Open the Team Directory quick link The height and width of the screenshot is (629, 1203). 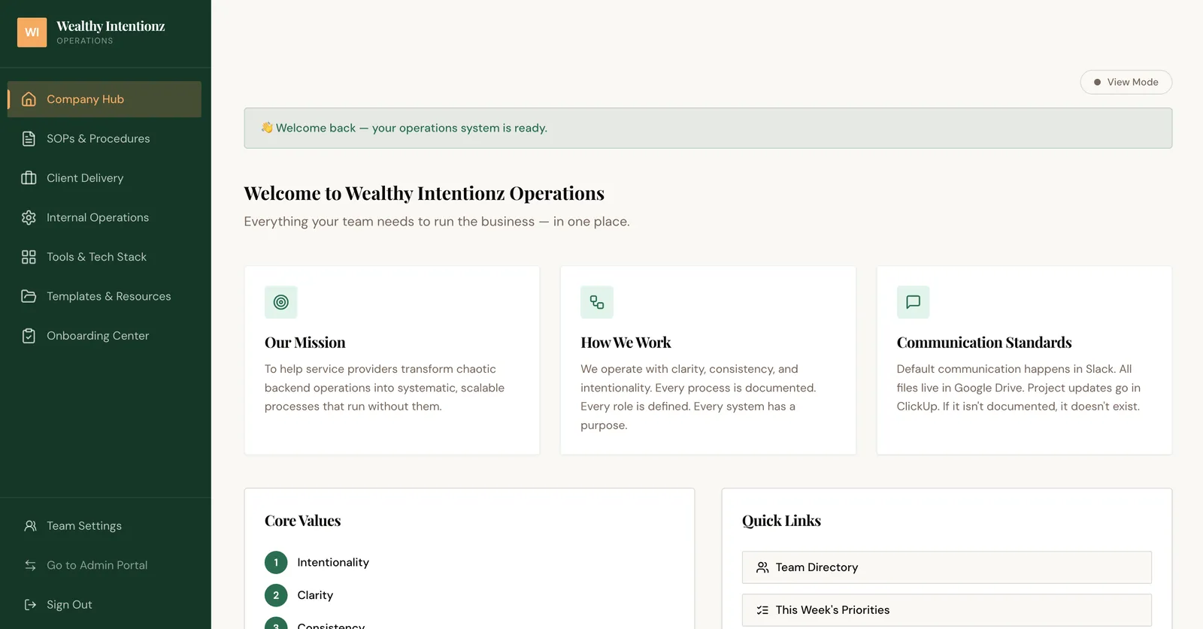(947, 567)
